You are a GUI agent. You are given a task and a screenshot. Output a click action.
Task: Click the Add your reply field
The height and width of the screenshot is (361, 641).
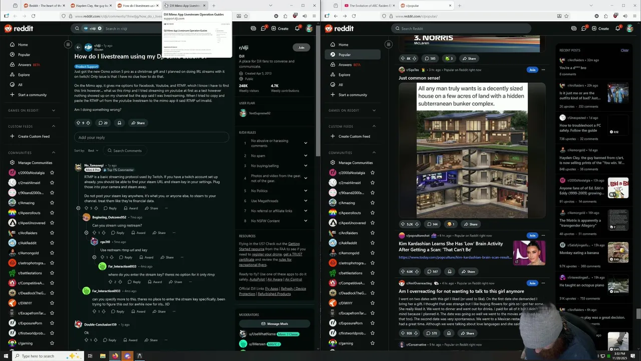point(151,137)
